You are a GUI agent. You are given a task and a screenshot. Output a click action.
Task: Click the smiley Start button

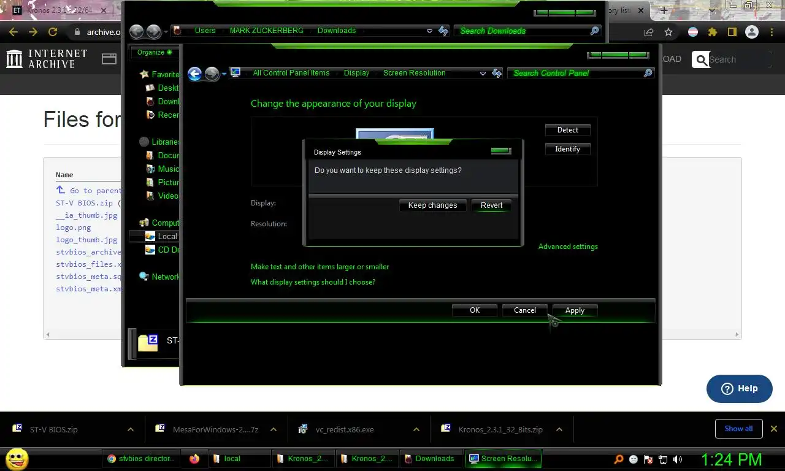coord(17,459)
